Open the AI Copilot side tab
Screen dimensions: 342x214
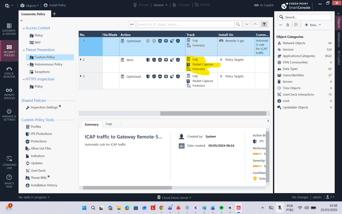[x=339, y=58]
